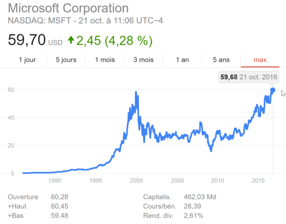Click the 2009 low point on chart line
Viewport: 286px width, 224px height.
211,151
